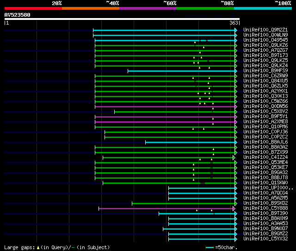Select the UniRef100_B9GA32 hit
Viewport: 296px width, 251px height.
point(265,173)
